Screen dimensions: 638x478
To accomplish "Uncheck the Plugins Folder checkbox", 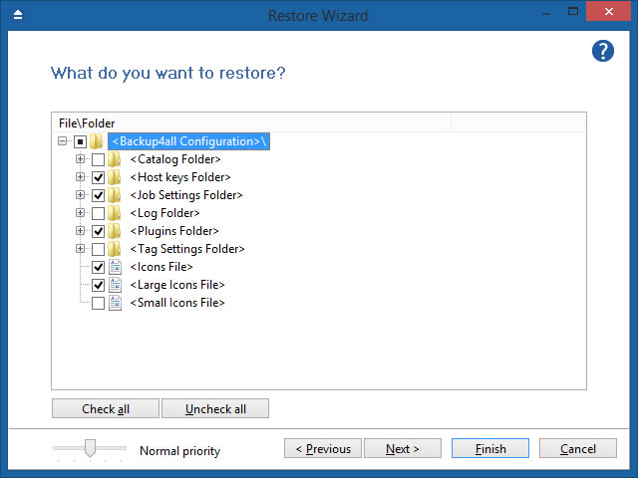I will (x=98, y=231).
